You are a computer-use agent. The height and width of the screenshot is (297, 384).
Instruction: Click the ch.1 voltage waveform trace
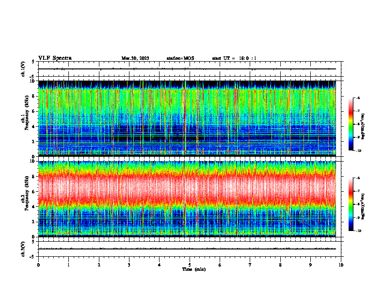(x=187, y=69)
